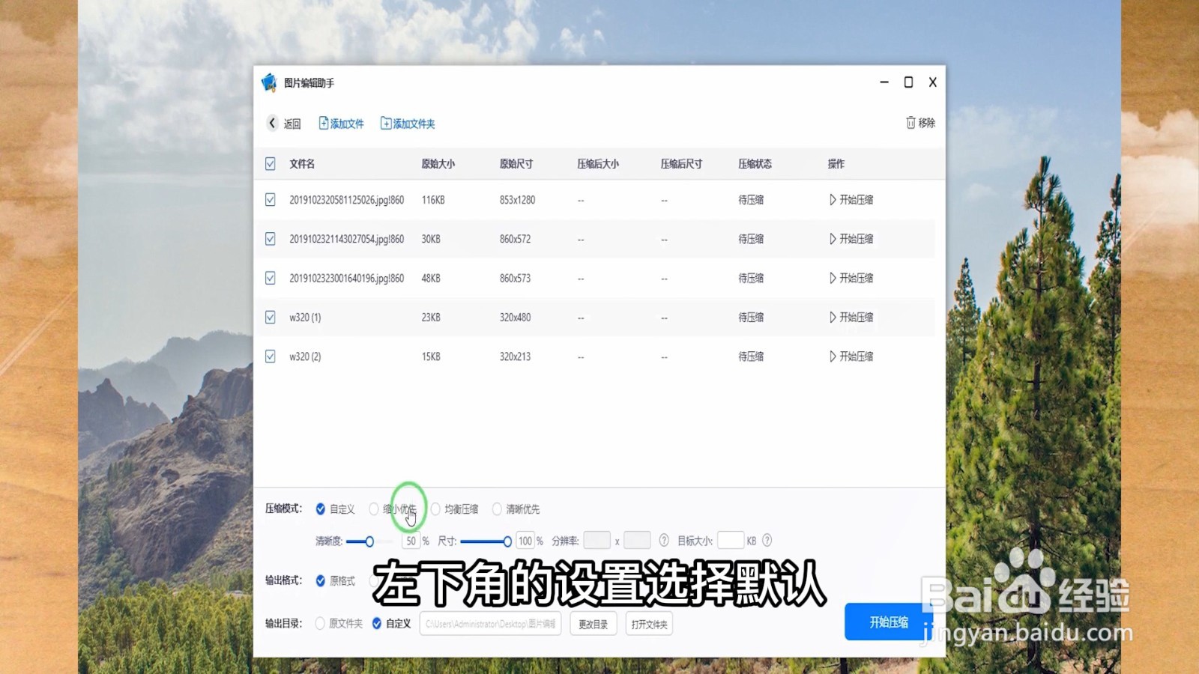Uncheck the 原格式 output format checkbox
This screenshot has height=674, width=1199.
tap(318, 581)
